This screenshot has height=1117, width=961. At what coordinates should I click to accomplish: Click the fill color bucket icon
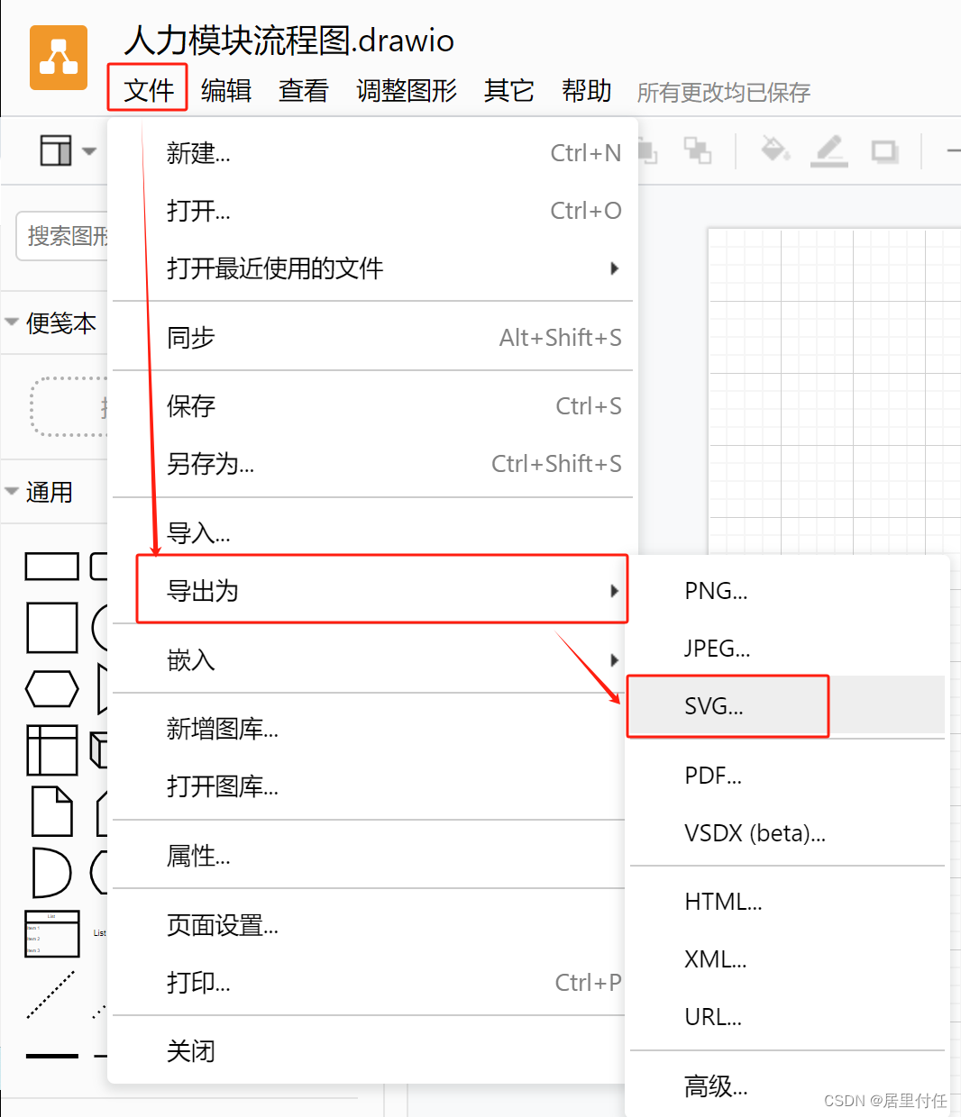point(775,150)
